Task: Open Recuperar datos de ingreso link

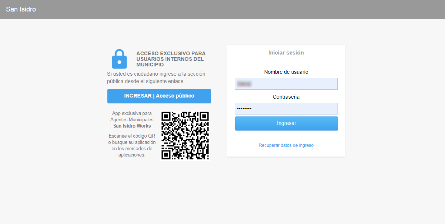Action: pyautogui.click(x=286, y=145)
